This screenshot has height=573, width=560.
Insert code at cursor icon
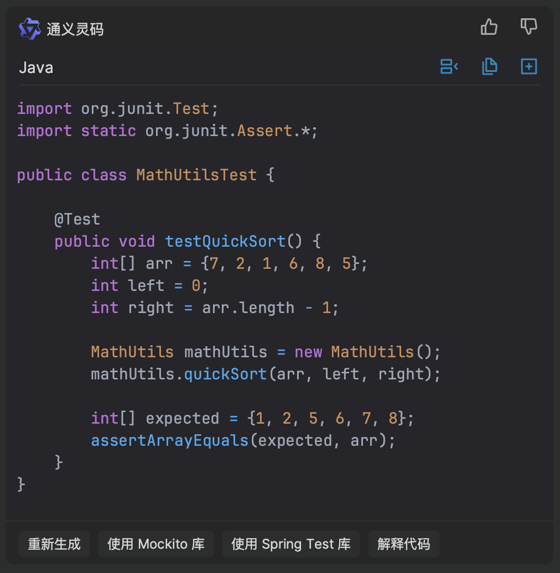pyautogui.click(x=449, y=66)
